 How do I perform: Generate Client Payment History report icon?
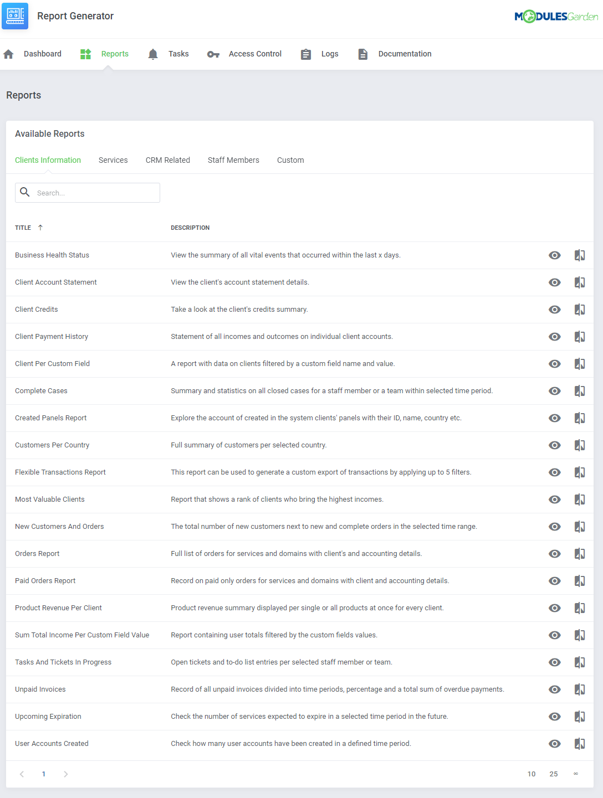(580, 337)
